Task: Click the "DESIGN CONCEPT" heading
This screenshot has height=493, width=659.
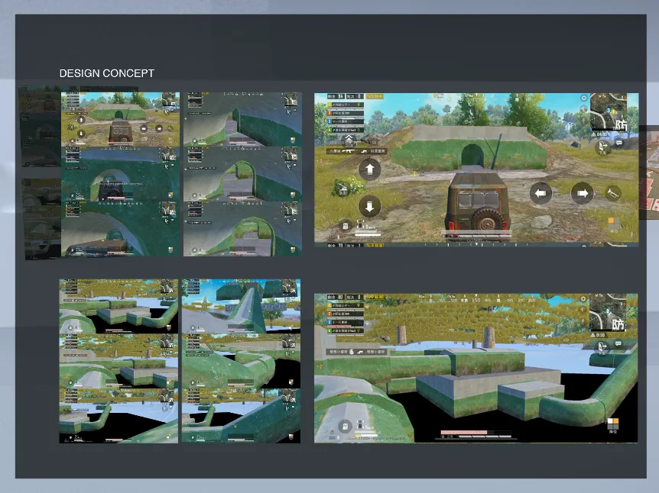Action: point(107,73)
